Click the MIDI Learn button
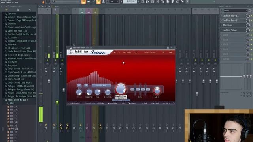Screen dimensions: 253x142 click(74, 103)
